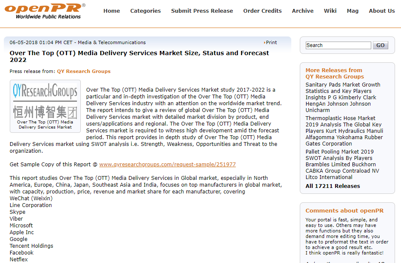Image resolution: width=401 pixels, height=263 pixels.
Task: Click the Tencent Holdings list entry
Action: [x=31, y=246]
